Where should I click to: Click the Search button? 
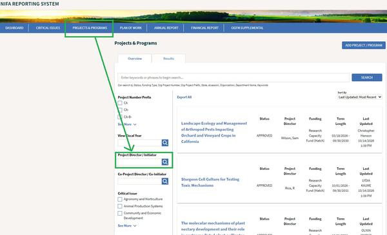367,77
